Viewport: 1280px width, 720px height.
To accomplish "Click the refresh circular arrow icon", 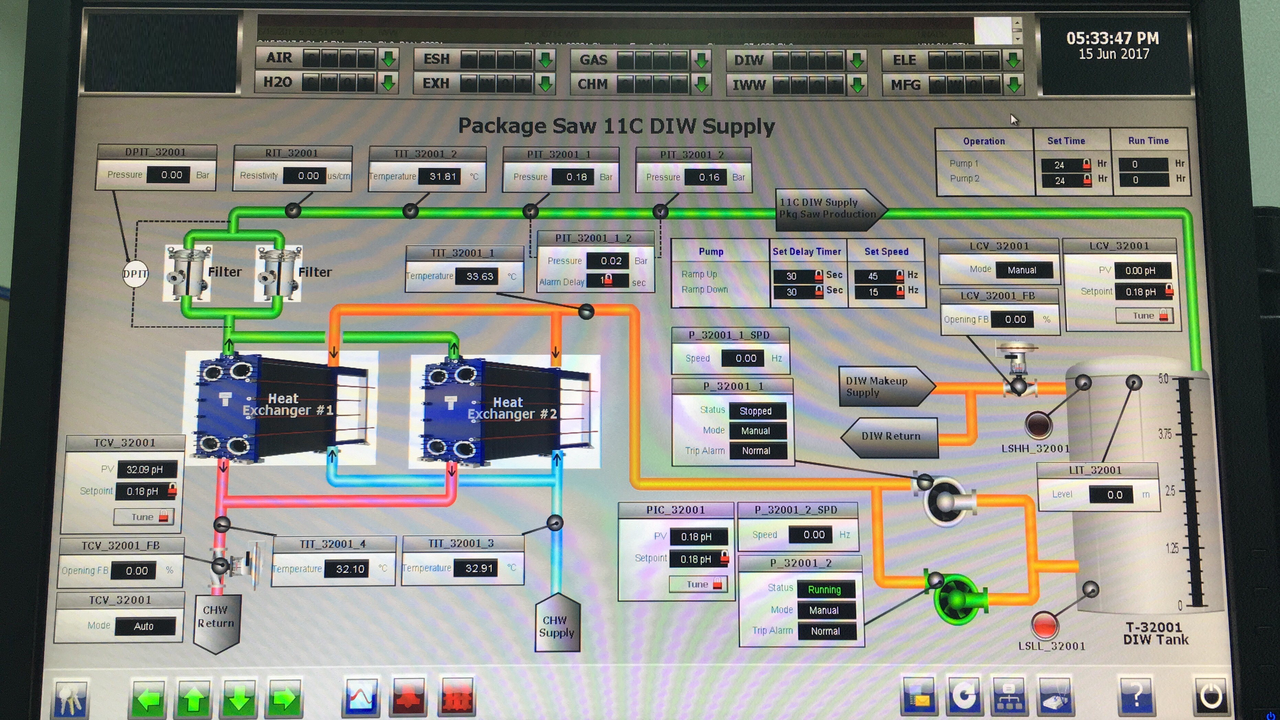I will point(964,696).
